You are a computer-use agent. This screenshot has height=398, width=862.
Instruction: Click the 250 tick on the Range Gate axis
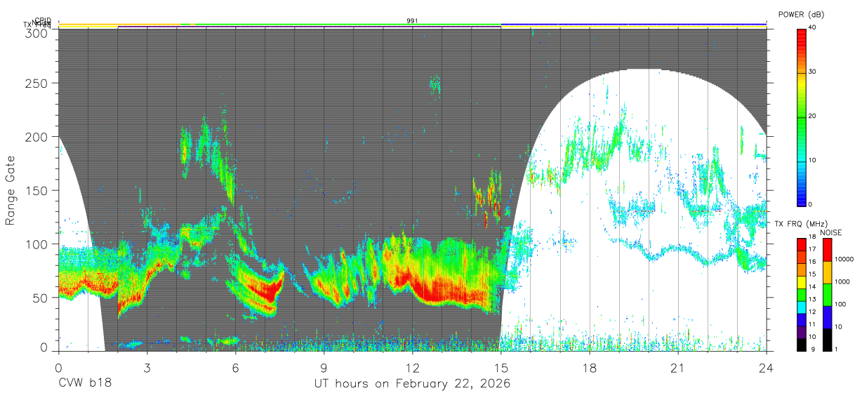pos(38,83)
